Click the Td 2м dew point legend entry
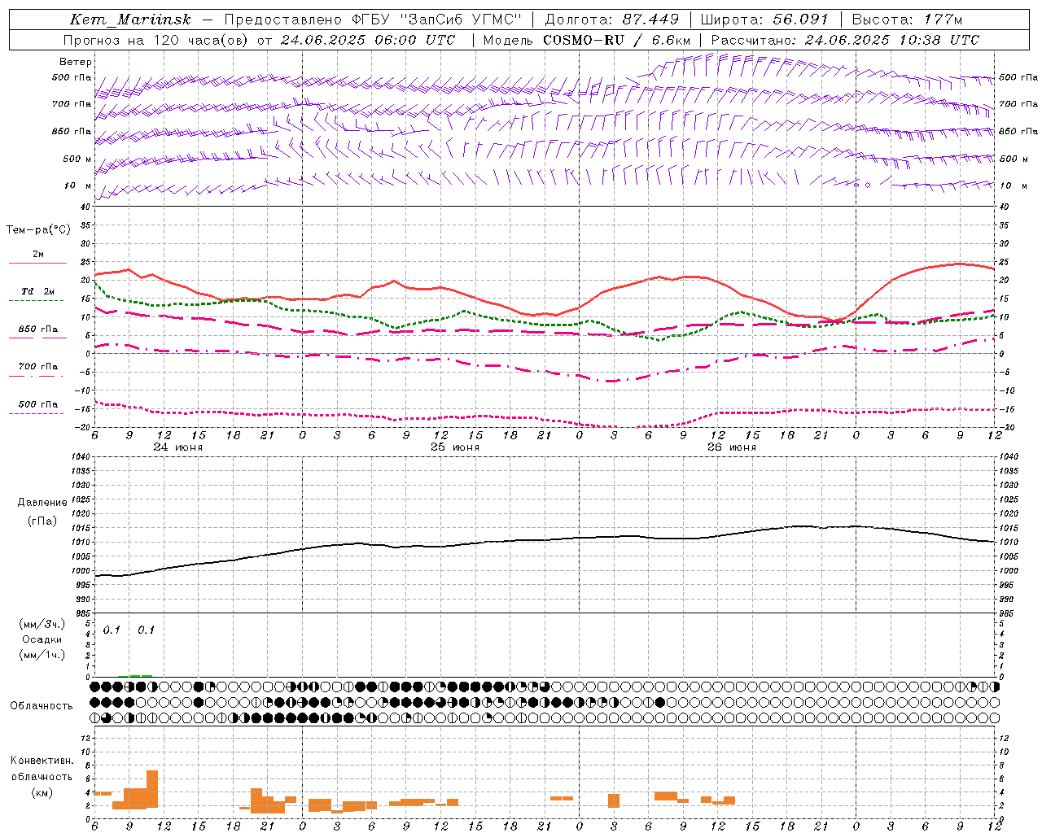The image size is (1042, 833). pyautogui.click(x=37, y=291)
